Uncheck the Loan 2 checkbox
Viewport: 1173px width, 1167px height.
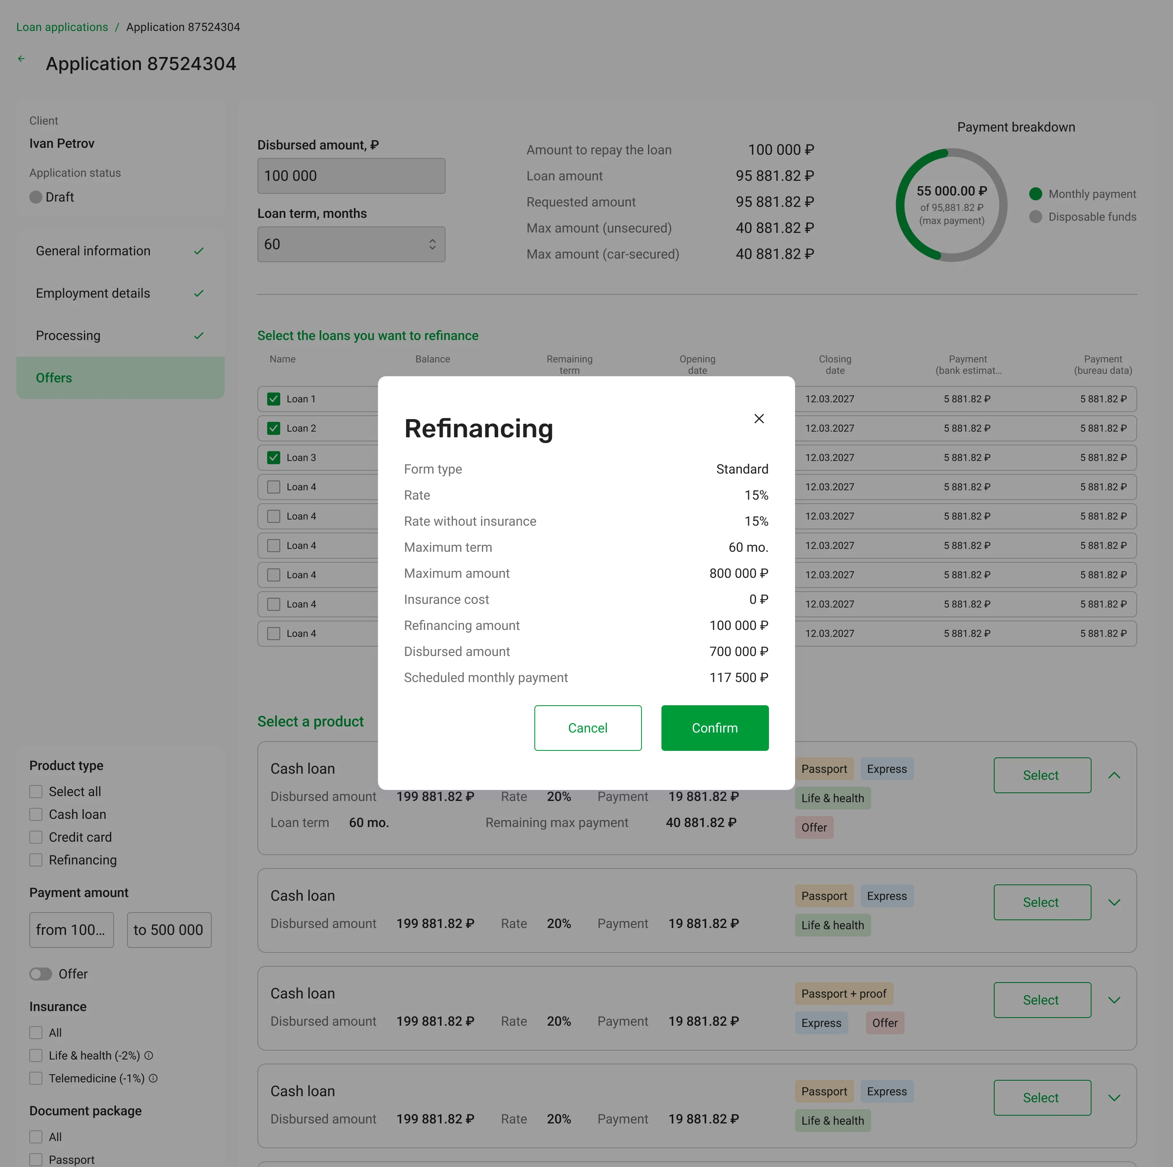pos(274,428)
